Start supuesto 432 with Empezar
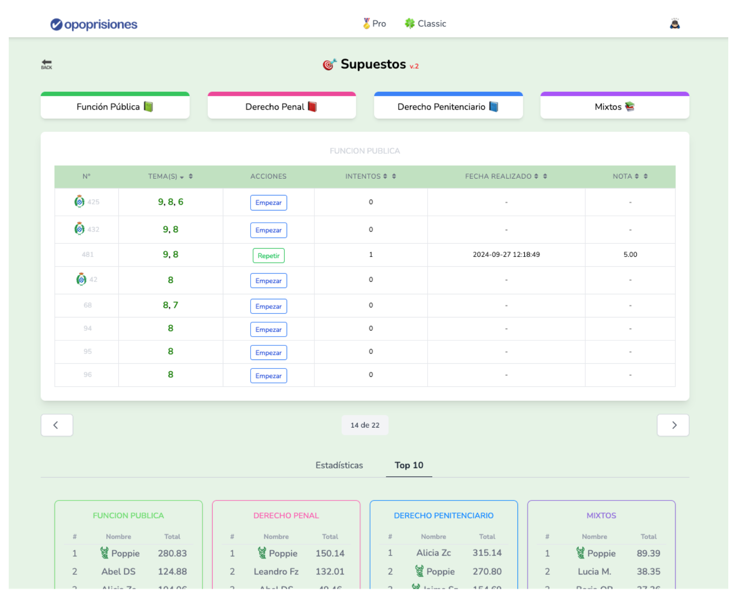The width and height of the screenshot is (737, 600). tap(269, 230)
